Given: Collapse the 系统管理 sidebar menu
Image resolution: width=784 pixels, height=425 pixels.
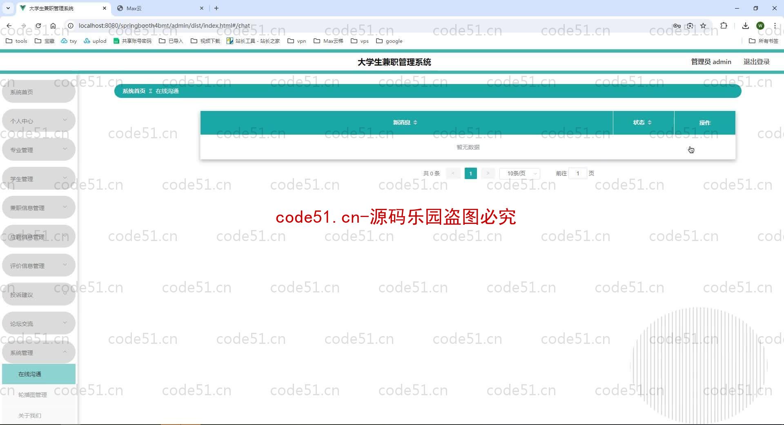Looking at the screenshot, I should point(39,352).
